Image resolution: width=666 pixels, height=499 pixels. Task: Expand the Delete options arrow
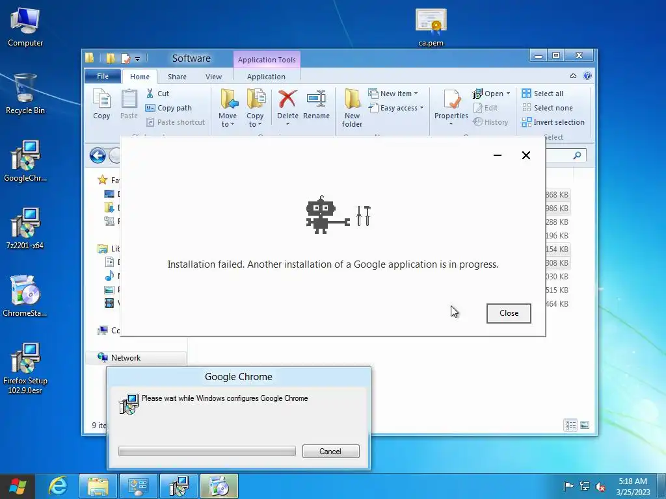tap(287, 124)
